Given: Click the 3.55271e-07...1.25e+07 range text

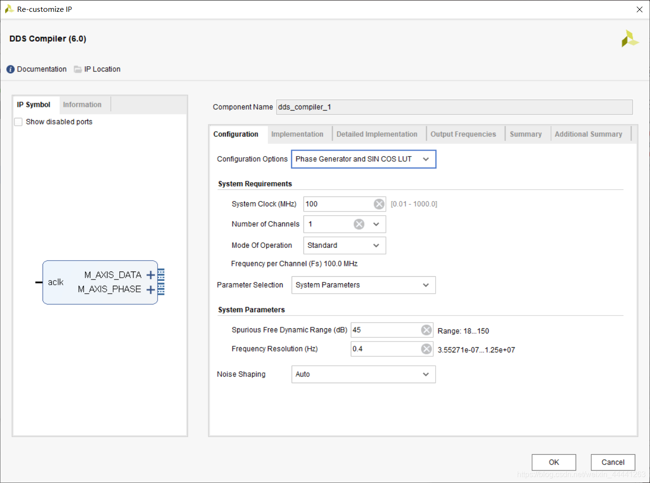Looking at the screenshot, I should tap(476, 350).
